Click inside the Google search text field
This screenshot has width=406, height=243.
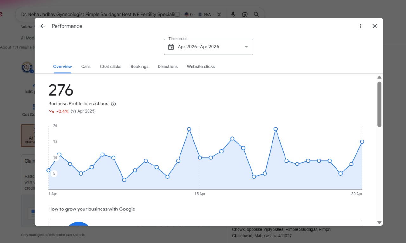pyautogui.click(x=98, y=15)
